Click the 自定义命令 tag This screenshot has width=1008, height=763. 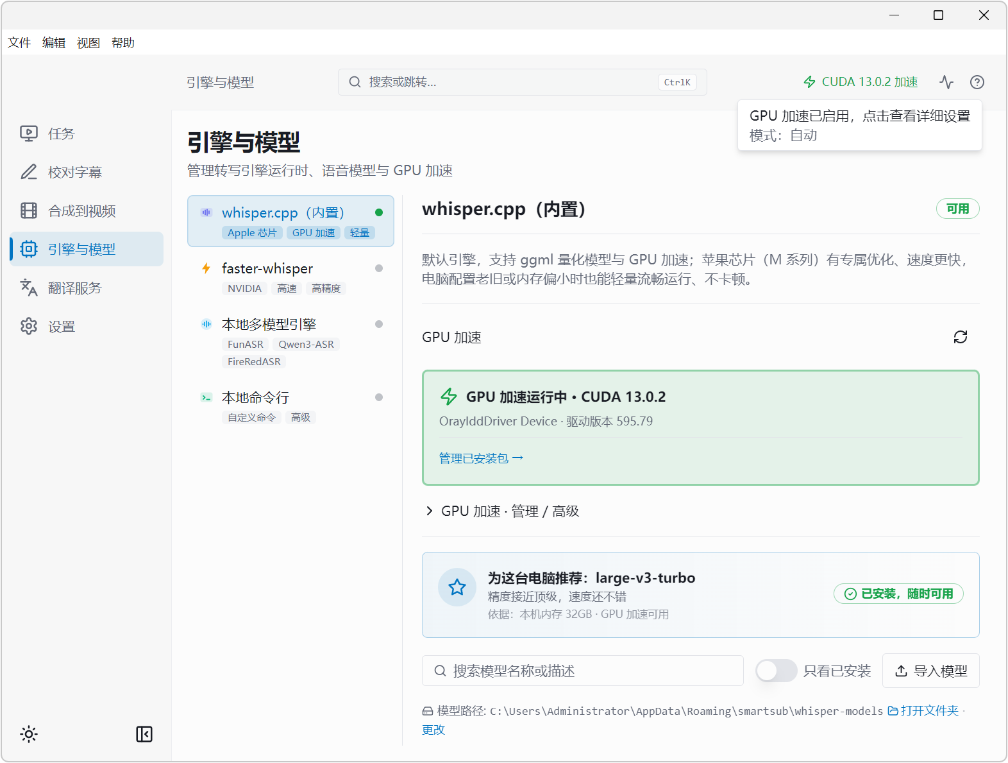pos(251,418)
